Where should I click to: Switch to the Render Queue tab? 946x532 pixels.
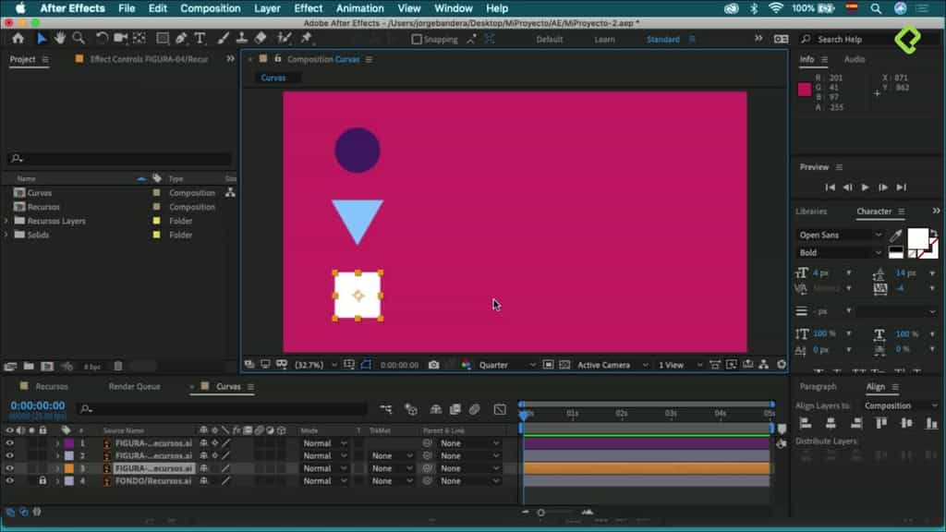point(135,387)
